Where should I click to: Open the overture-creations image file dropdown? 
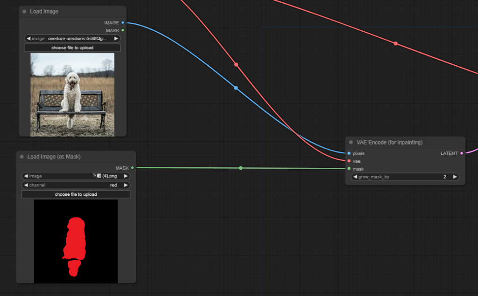click(72, 39)
